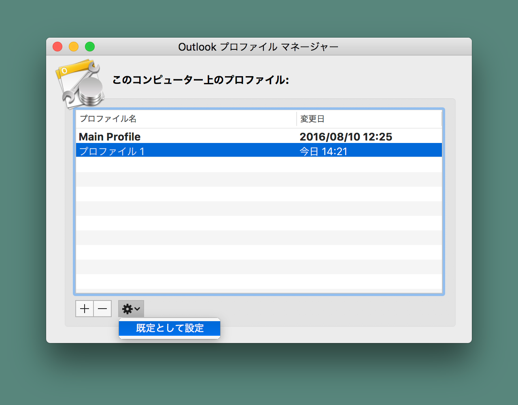Sort by the 変更日 column header
The height and width of the screenshot is (405, 518).
pos(369,119)
